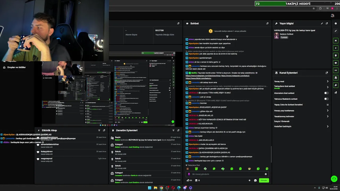Open chat settings gear icon
Screen dimensions: 340x191
[x=249, y=180]
